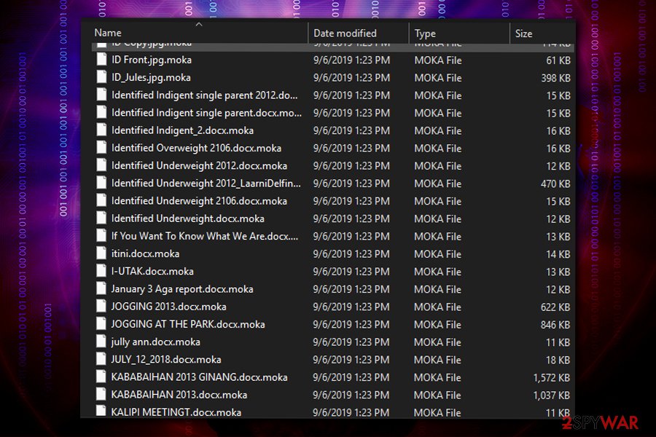656x437 pixels.
Task: Click file icon of Identified Indigent_2.docx.moka
Action: (101, 130)
